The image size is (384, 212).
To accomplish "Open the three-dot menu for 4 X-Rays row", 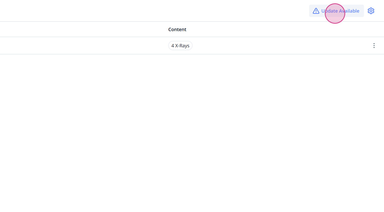I will click(374, 46).
